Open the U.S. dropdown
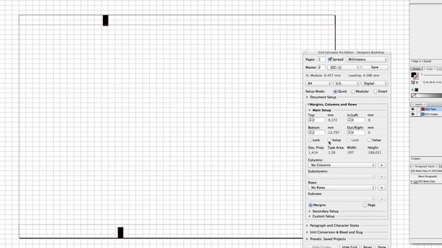Screen dimensions: 442x248 click(x=347, y=83)
